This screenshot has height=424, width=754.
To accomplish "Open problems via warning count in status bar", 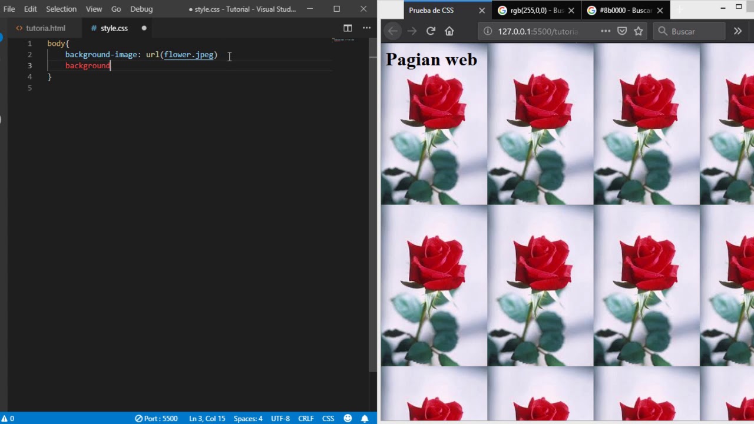I will point(8,419).
